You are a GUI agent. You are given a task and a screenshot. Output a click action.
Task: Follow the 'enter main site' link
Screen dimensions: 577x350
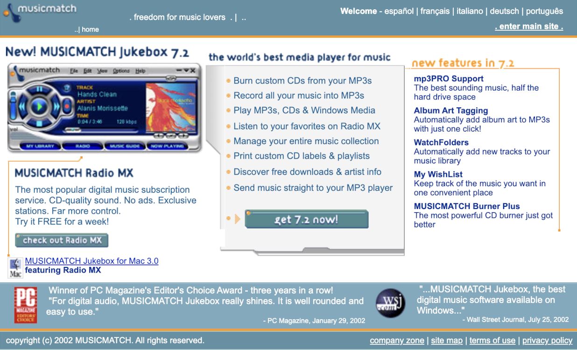[x=529, y=27]
